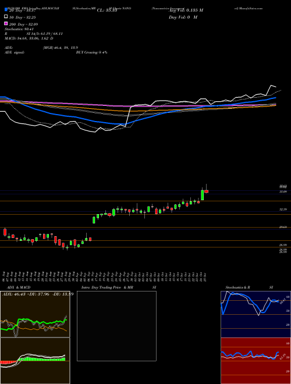Click the blue 20 Day EMA legend swatch

point(6,10)
